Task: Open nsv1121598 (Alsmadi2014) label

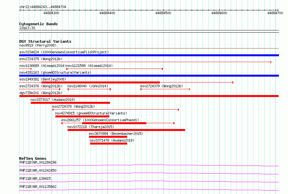Action: 89,66
